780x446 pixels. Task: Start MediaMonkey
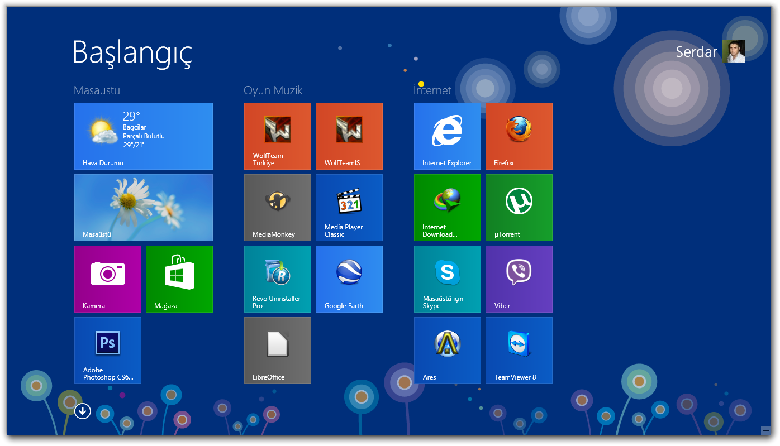click(x=277, y=208)
